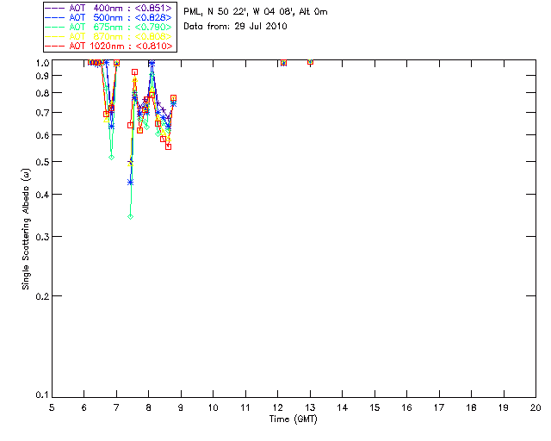Click the 0.1 tick label on y-axis
551x441 pixels.
click(x=40, y=395)
